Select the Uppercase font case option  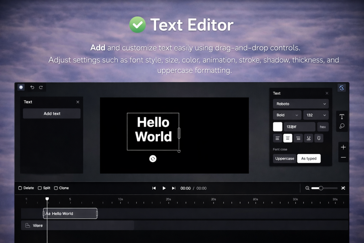pos(285,159)
